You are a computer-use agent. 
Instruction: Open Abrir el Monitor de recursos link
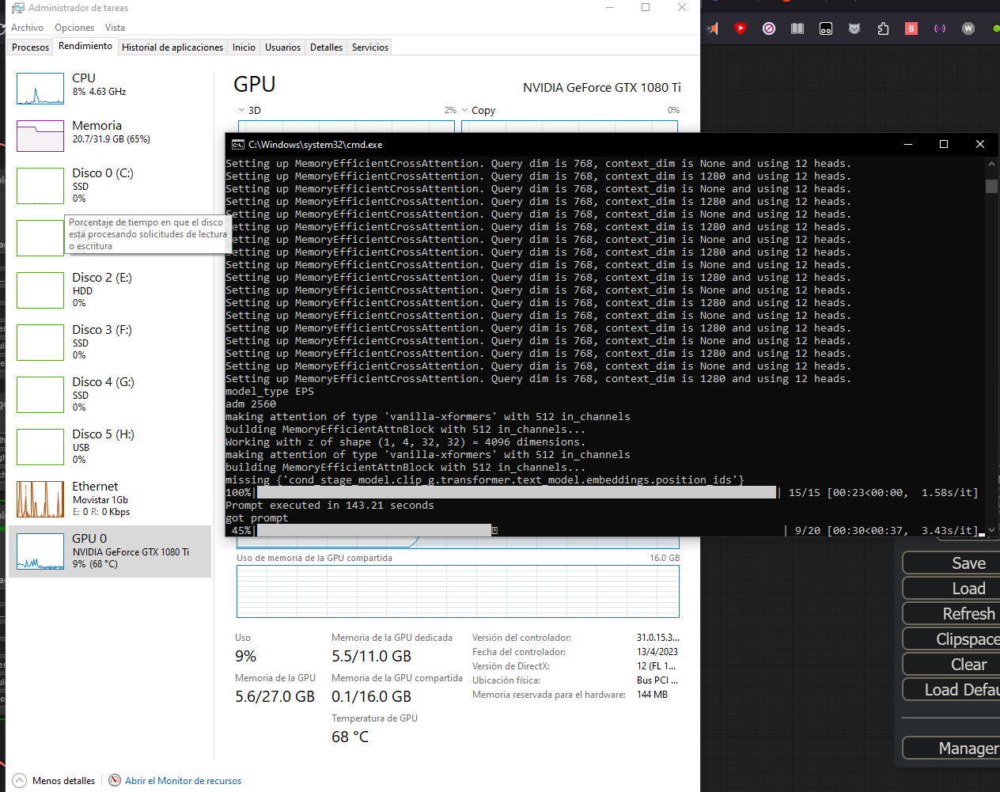183,781
